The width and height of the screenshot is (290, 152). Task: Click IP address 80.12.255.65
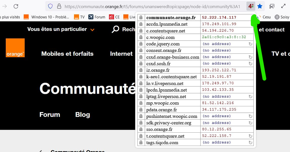pos(217,129)
